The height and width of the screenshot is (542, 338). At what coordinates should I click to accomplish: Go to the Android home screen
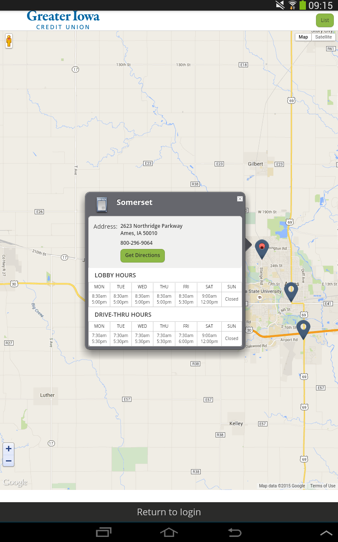pyautogui.click(x=169, y=532)
